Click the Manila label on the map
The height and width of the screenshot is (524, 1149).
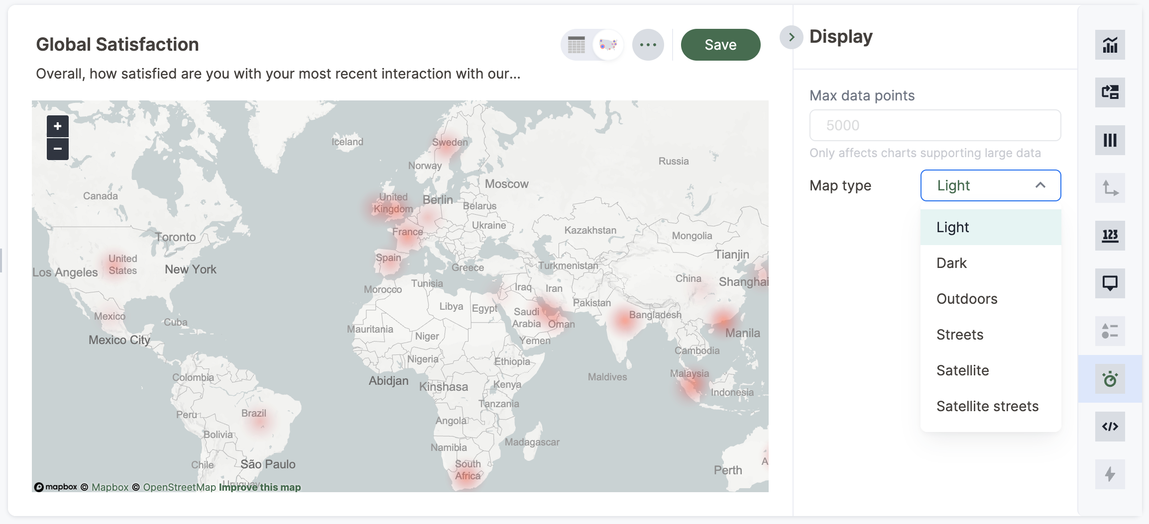click(743, 333)
